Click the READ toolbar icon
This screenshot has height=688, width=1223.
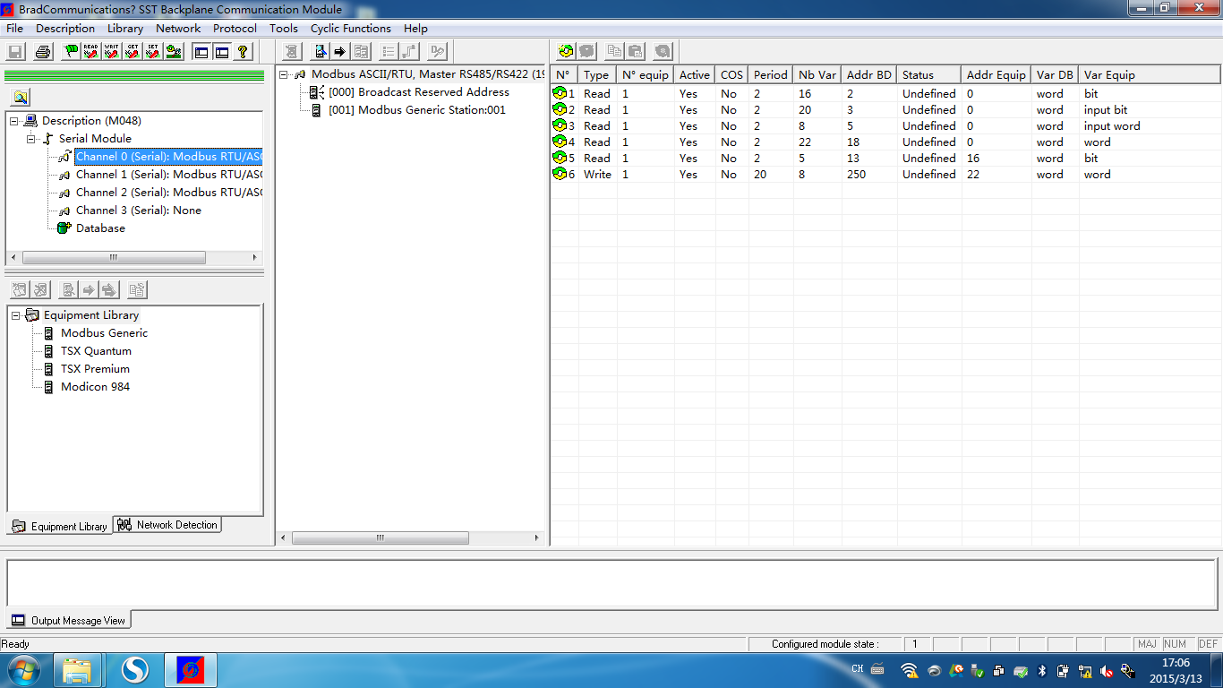pos(91,52)
